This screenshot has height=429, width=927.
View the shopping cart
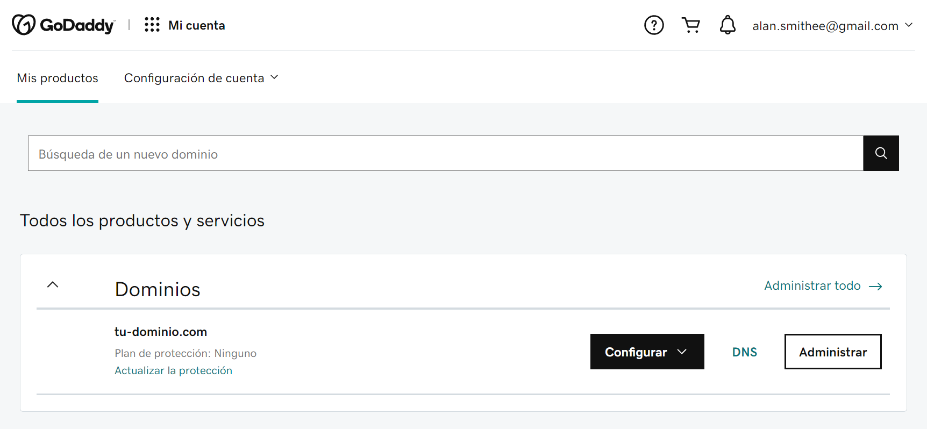[x=691, y=25]
